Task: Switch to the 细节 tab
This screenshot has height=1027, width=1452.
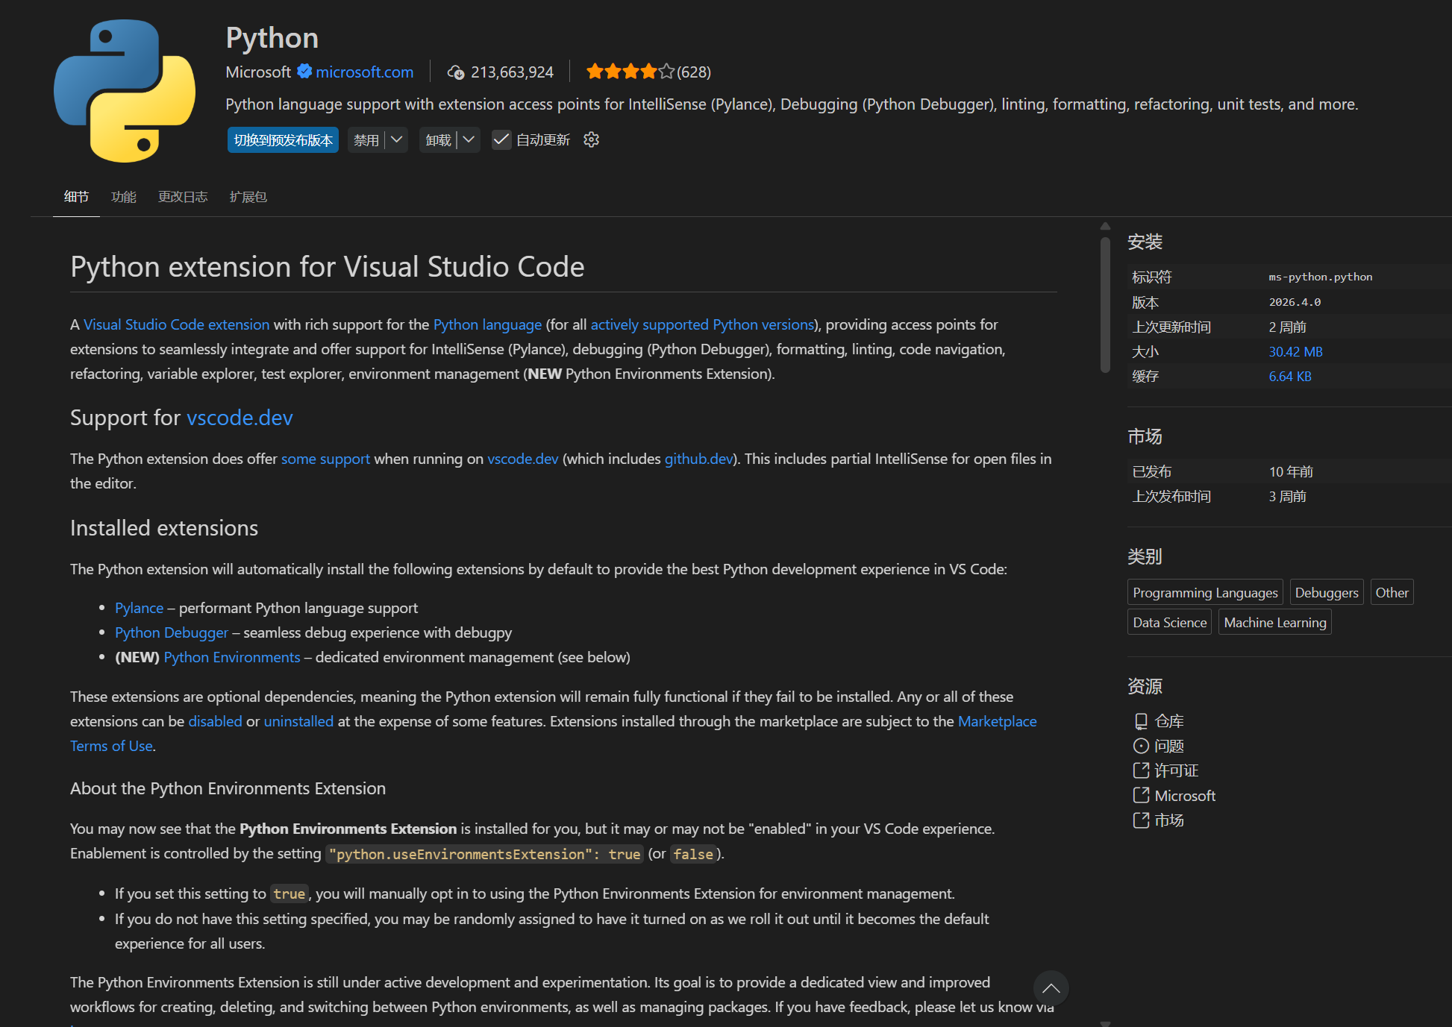Action: tap(76, 197)
